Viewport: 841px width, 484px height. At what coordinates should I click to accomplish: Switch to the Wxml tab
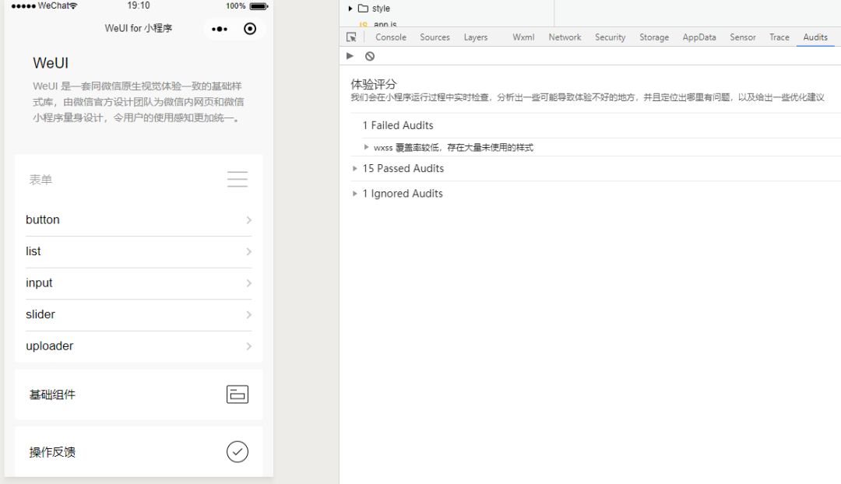click(523, 37)
